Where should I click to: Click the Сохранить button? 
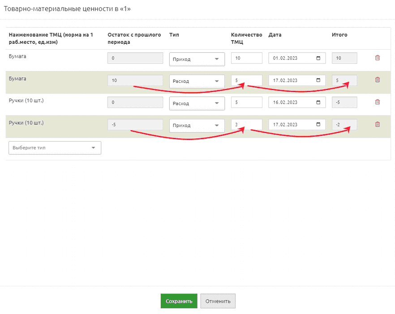pos(179,301)
